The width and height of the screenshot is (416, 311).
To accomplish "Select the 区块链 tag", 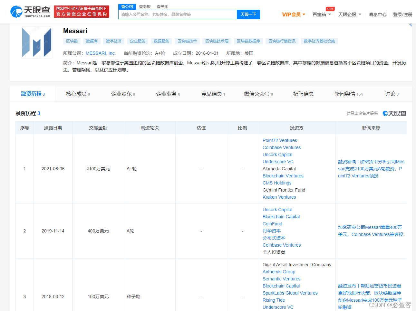I will [72, 41].
